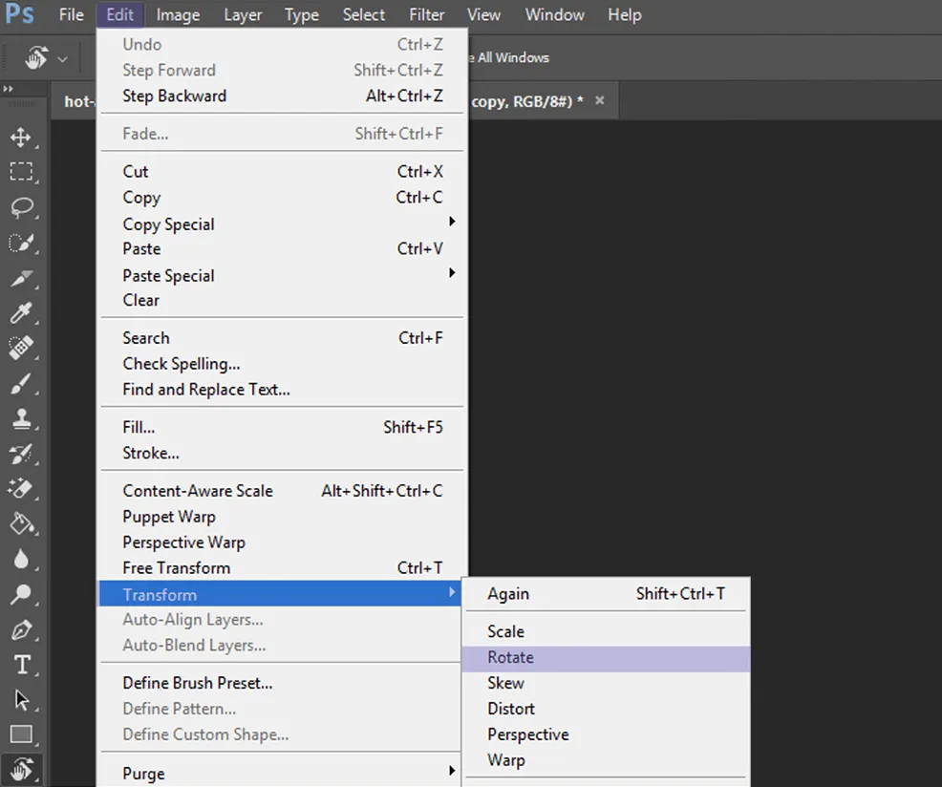Choose Define Brush Preset
Screen dimensions: 942x787
(282, 683)
